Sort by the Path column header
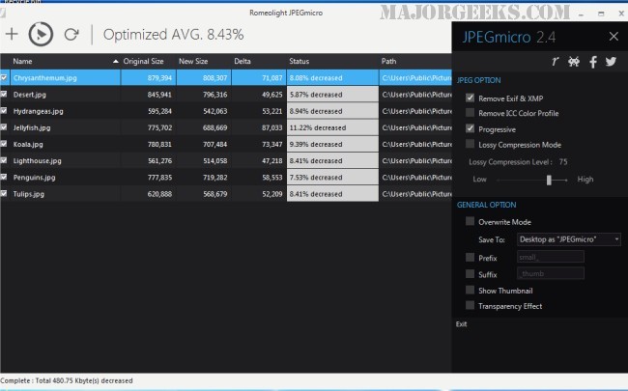This screenshot has height=391, width=628. click(388, 61)
